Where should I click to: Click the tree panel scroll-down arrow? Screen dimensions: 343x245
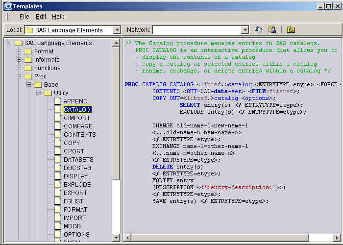click(x=116, y=237)
